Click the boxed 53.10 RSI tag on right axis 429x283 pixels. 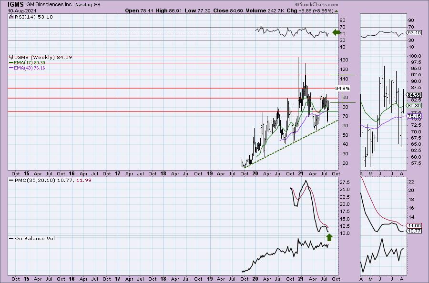414,33
